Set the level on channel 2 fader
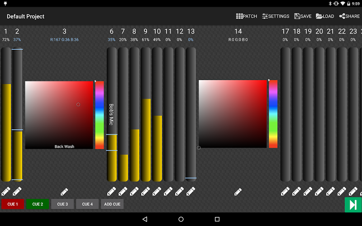This screenshot has height=226, width=362. [17, 114]
